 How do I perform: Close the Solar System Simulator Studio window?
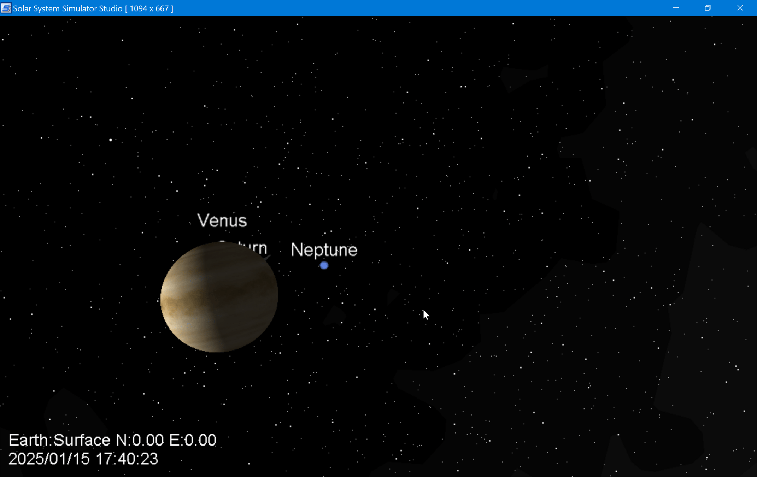740,8
